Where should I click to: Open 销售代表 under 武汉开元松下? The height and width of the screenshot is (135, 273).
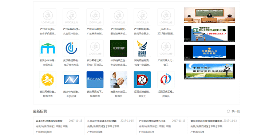click(95, 96)
